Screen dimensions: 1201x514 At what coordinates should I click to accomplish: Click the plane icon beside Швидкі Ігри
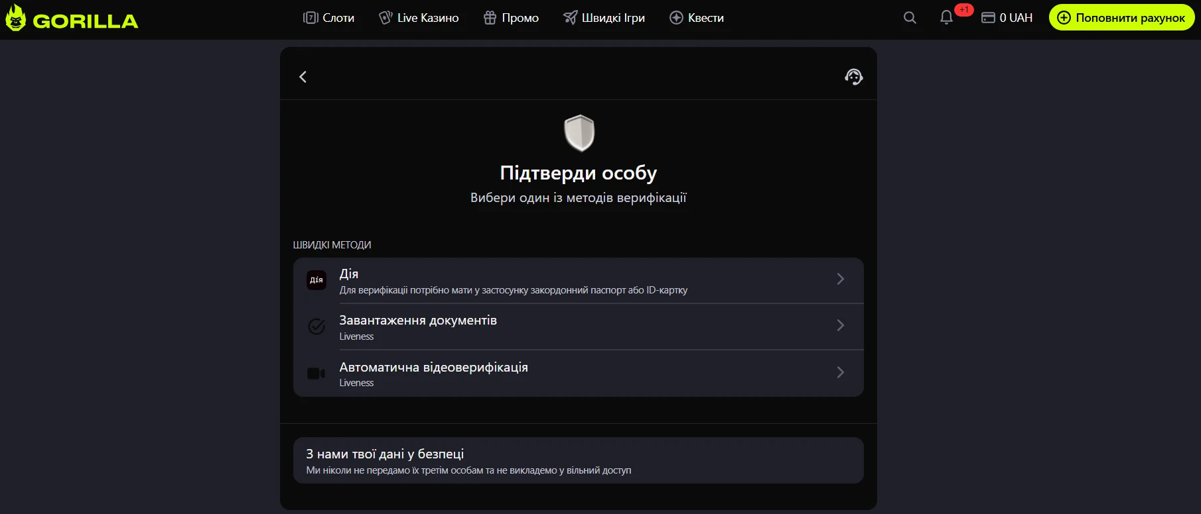point(570,18)
